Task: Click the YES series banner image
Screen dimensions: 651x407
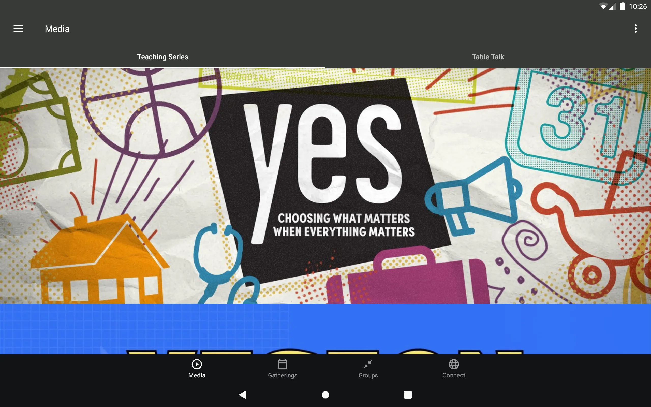Action: point(325,186)
